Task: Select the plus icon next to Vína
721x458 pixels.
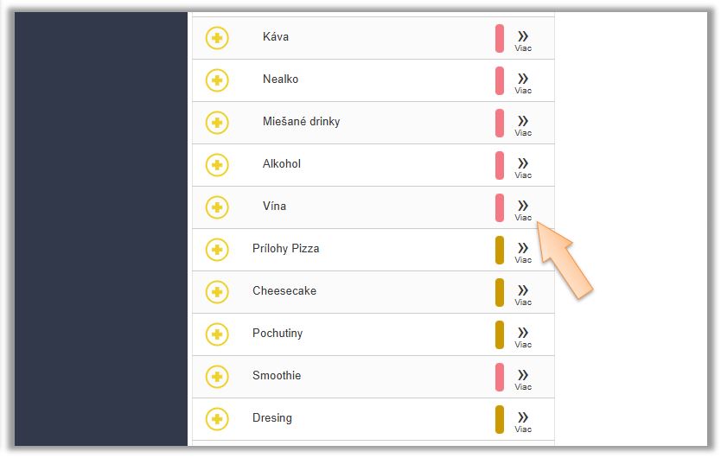Action: click(x=217, y=207)
